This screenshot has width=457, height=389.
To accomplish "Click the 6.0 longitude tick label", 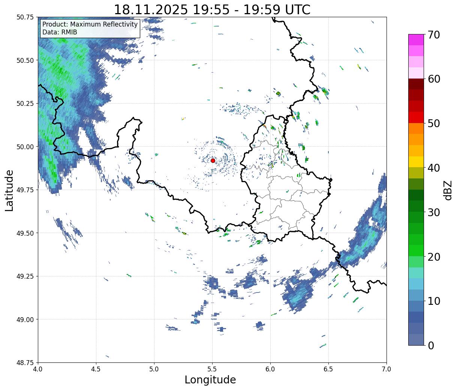I will click(270, 369).
